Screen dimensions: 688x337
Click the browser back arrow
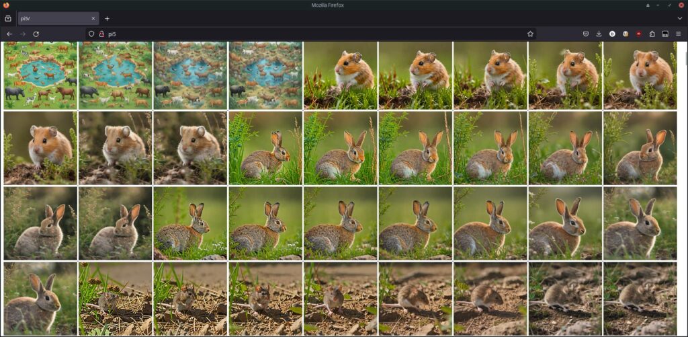tap(9, 34)
